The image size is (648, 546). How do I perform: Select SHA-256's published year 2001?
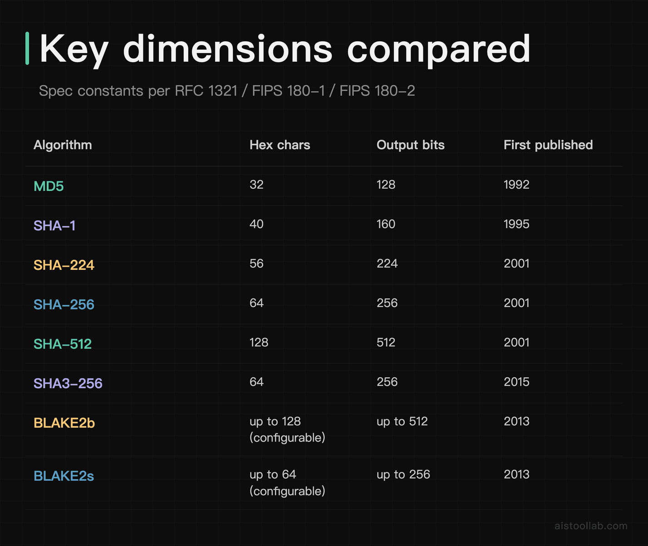pos(516,303)
